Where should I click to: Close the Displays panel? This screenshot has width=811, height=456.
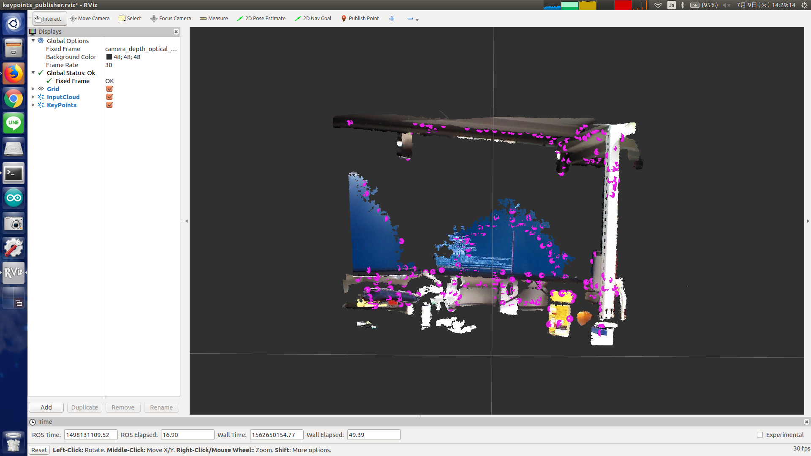point(176,32)
